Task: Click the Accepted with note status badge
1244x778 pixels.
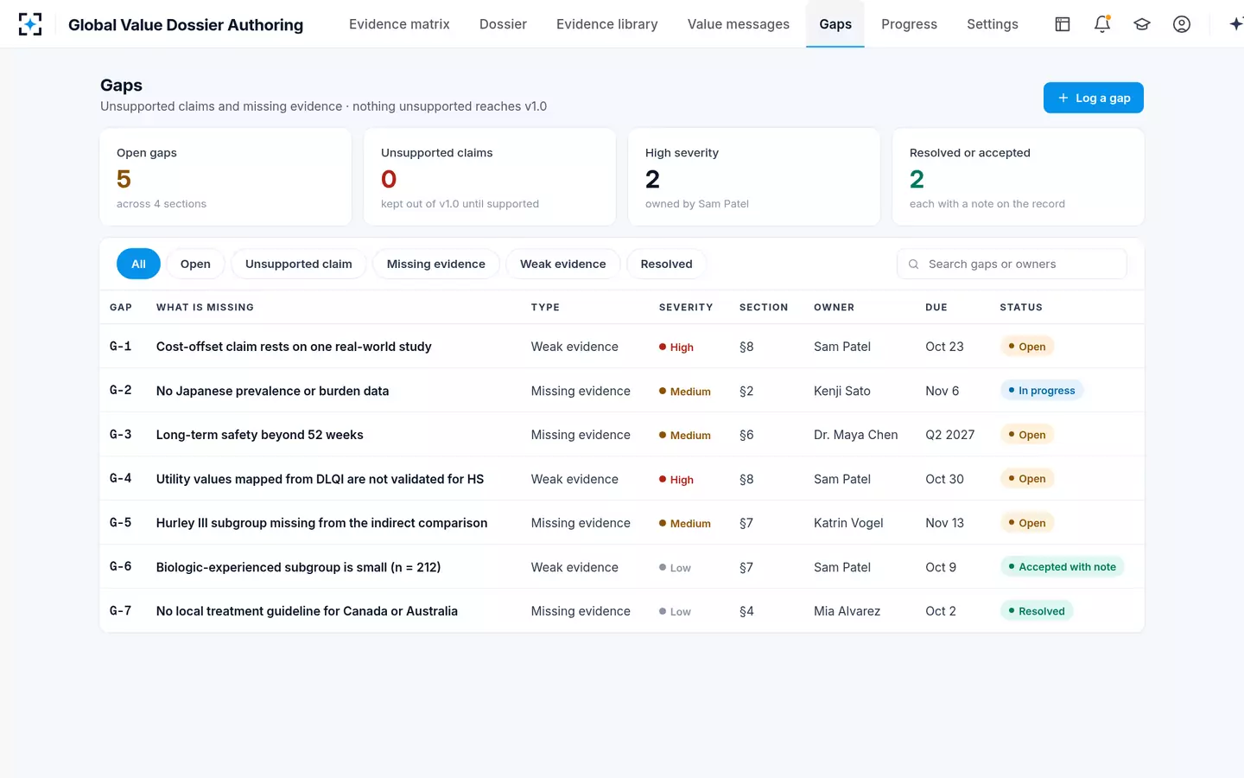Action: coord(1062,567)
